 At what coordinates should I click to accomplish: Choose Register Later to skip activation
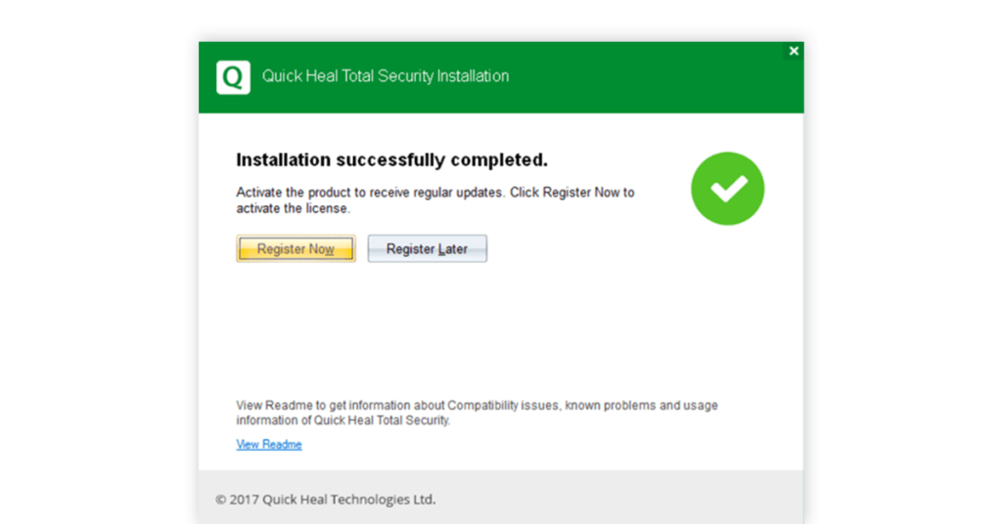pyautogui.click(x=427, y=249)
